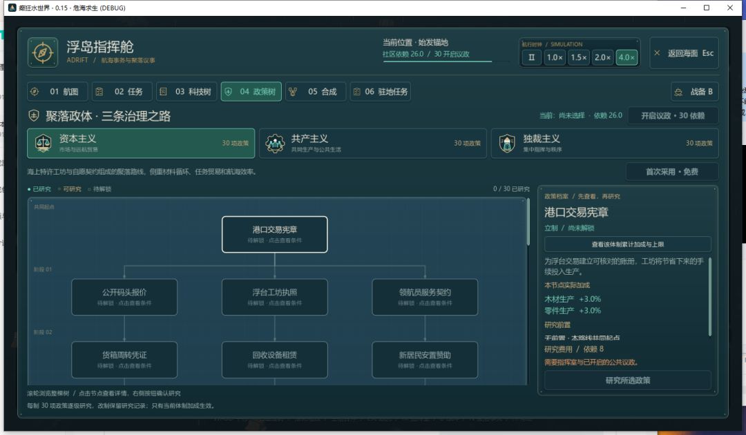Viewport: 746px width, 435px height.
Task: Choose the 资本主义 governance route
Action: [x=141, y=143]
